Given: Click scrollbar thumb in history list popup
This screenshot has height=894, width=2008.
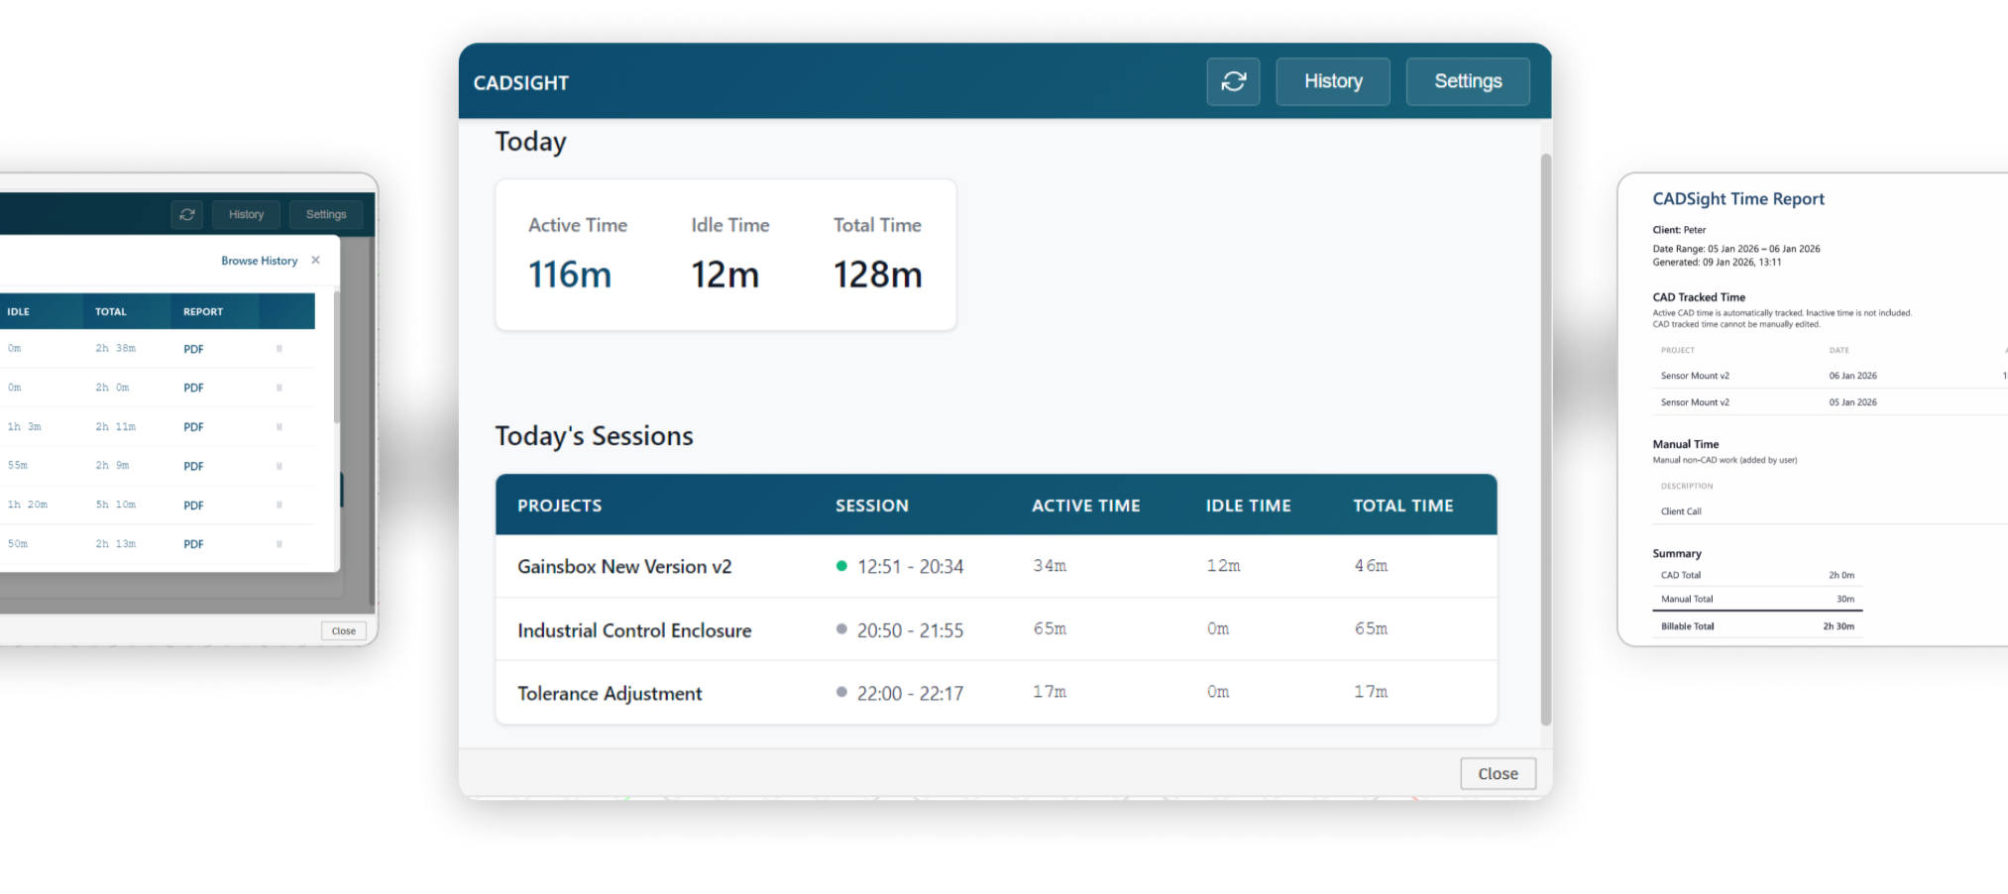Looking at the screenshot, I should [336, 357].
